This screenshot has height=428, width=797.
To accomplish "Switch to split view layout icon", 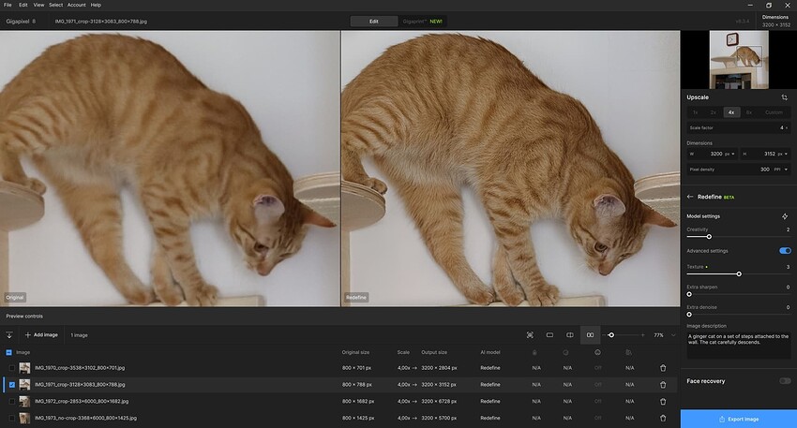I will pyautogui.click(x=570, y=335).
